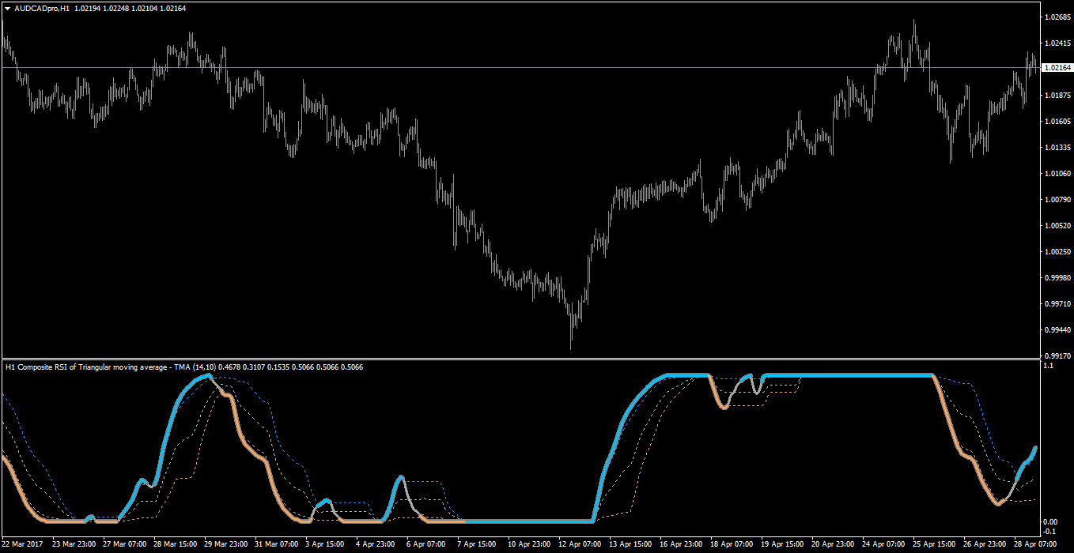Click the triangle arrow beside AUDCADpro,H1
This screenshot has height=553, width=1074.
8,8
